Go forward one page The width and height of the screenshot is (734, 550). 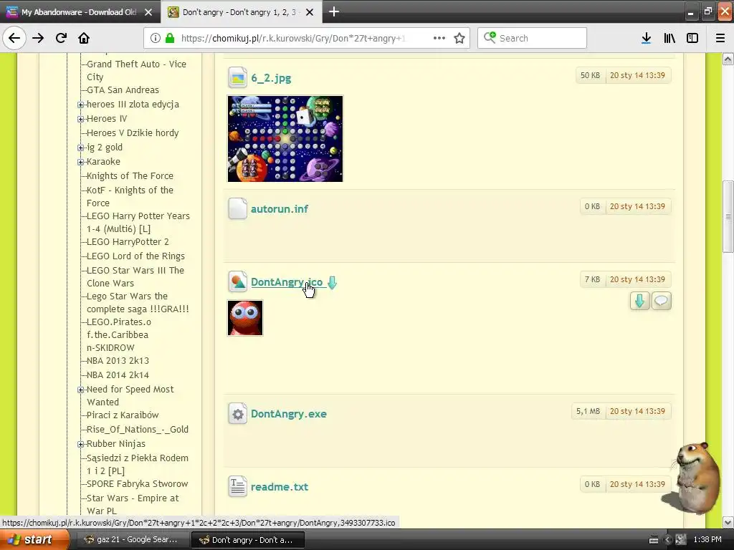pos(38,38)
